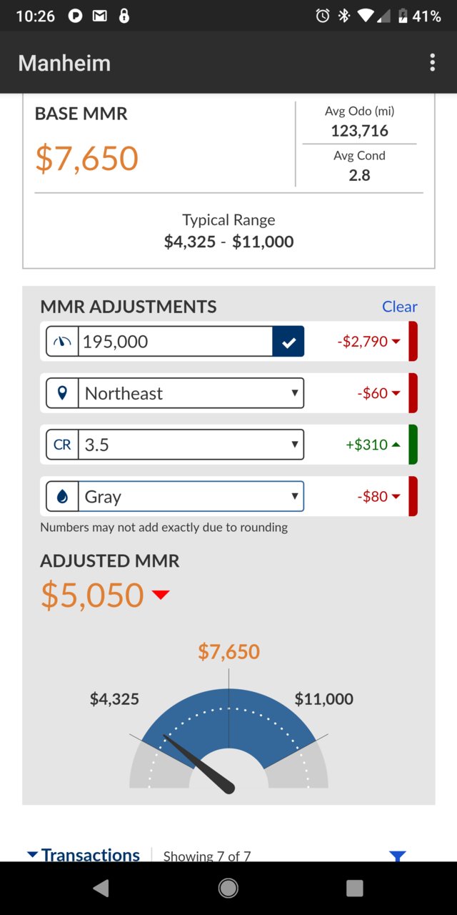The width and height of the screenshot is (457, 915).
Task: Clear all MMR adjustments
Action: click(400, 307)
